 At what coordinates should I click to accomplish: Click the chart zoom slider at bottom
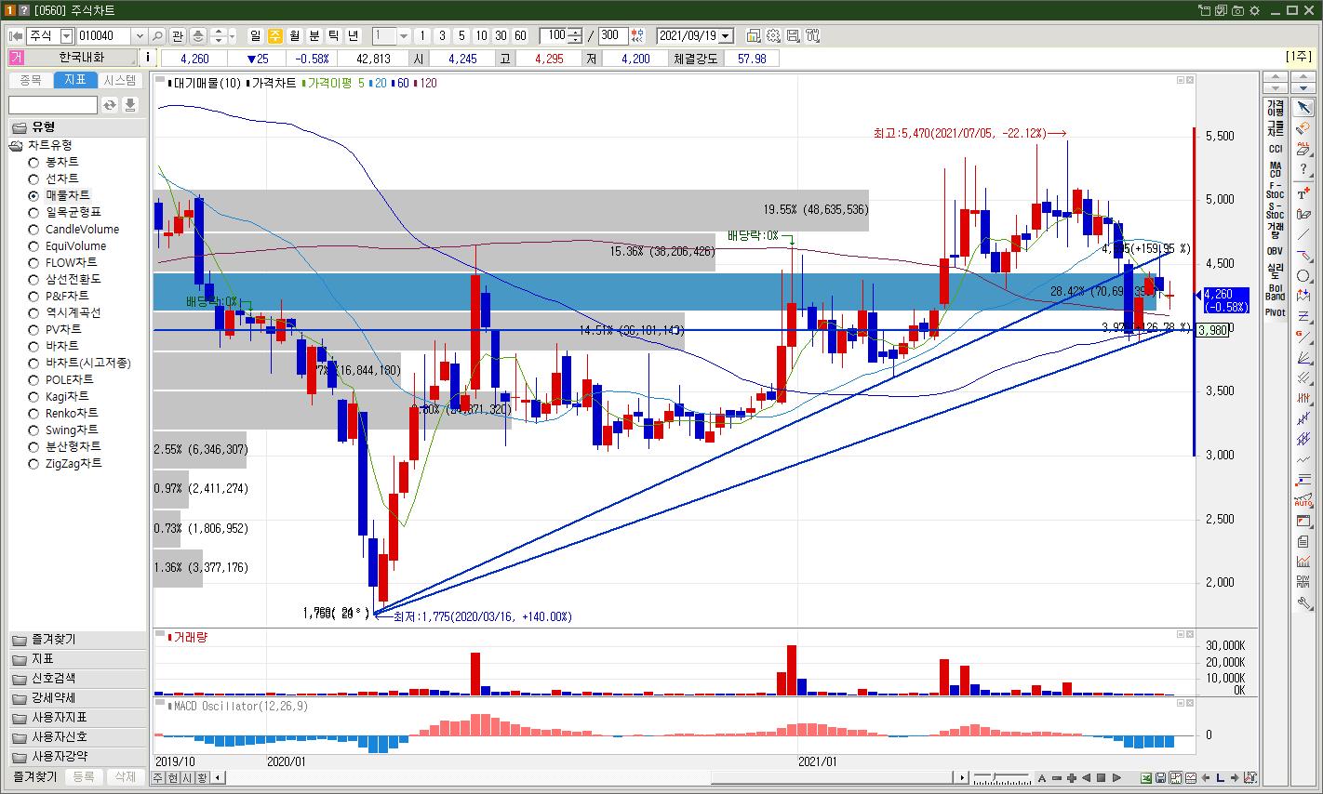[1001, 777]
